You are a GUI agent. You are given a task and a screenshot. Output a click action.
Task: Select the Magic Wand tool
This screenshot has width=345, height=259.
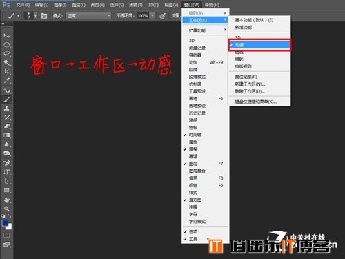point(7,63)
